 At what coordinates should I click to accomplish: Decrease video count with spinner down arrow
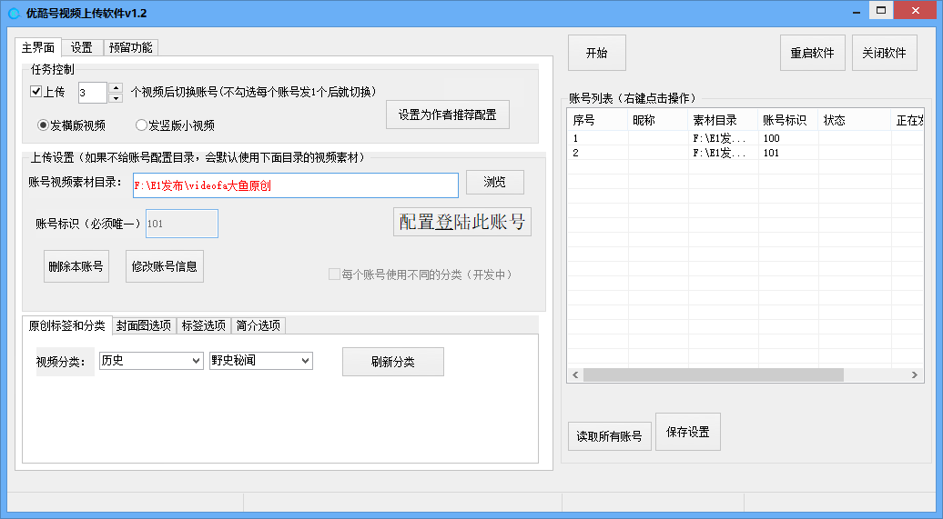point(117,98)
